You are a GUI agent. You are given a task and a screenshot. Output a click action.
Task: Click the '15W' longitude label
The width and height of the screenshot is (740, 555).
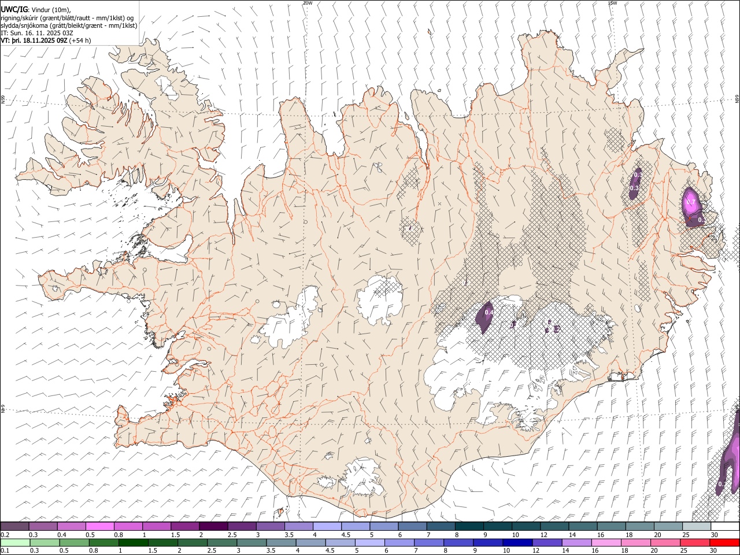click(x=612, y=3)
